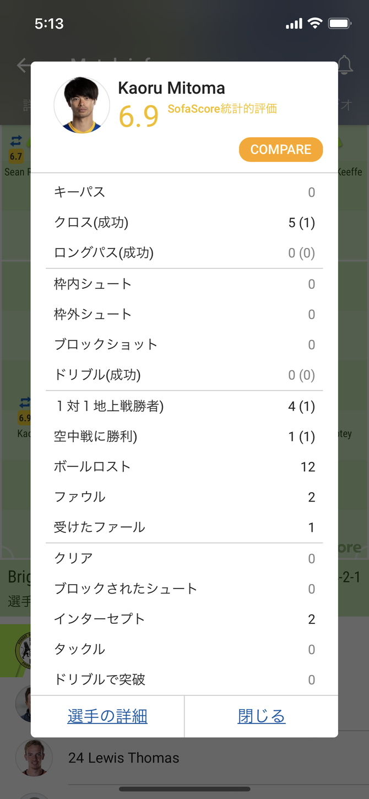Tap the クロス(成功) stat row
Screen dimensions: 369x799
(184, 223)
